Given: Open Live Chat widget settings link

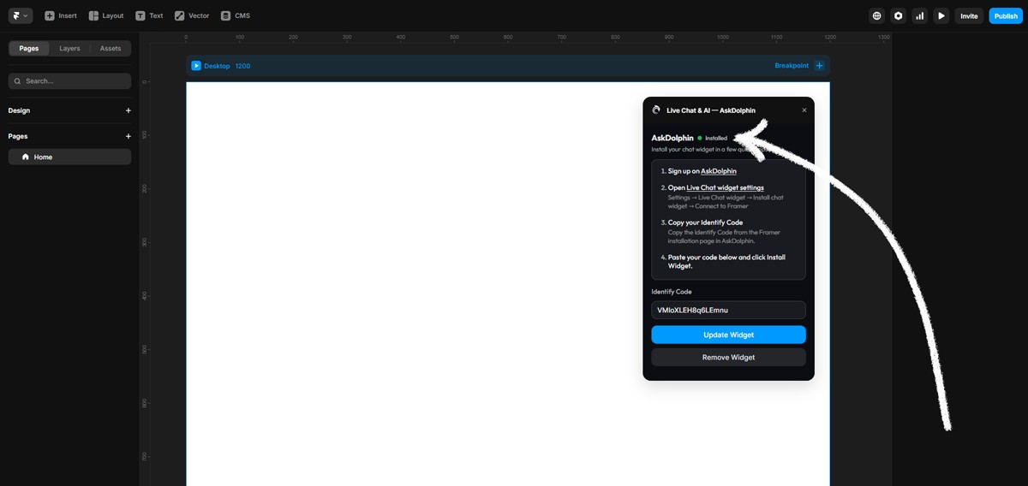Looking at the screenshot, I should (725, 187).
